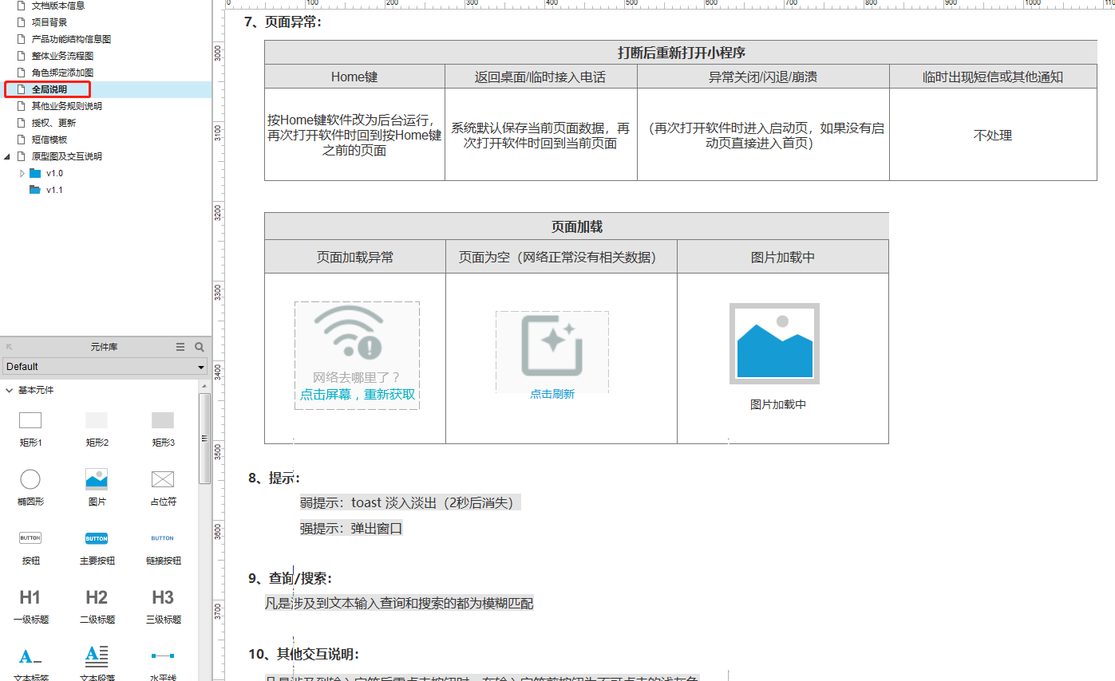Pick the 占位符 (placeholder) widget
The width and height of the screenshot is (1115, 681).
[162, 479]
